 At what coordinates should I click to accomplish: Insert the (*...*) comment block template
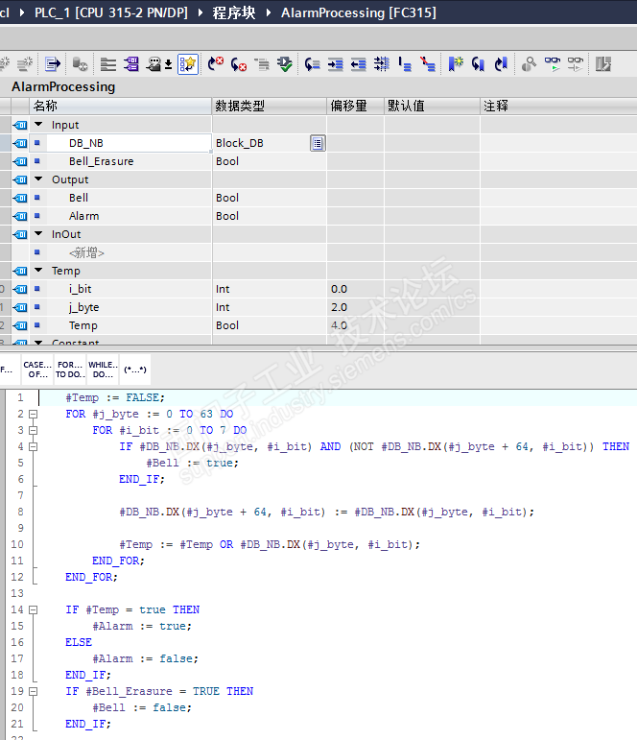(134, 370)
